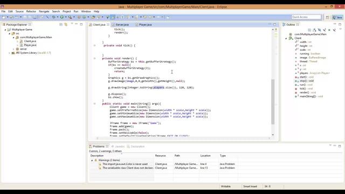Switch to the Java perspective button
The width and height of the screenshot is (345, 194).
tap(337, 17)
